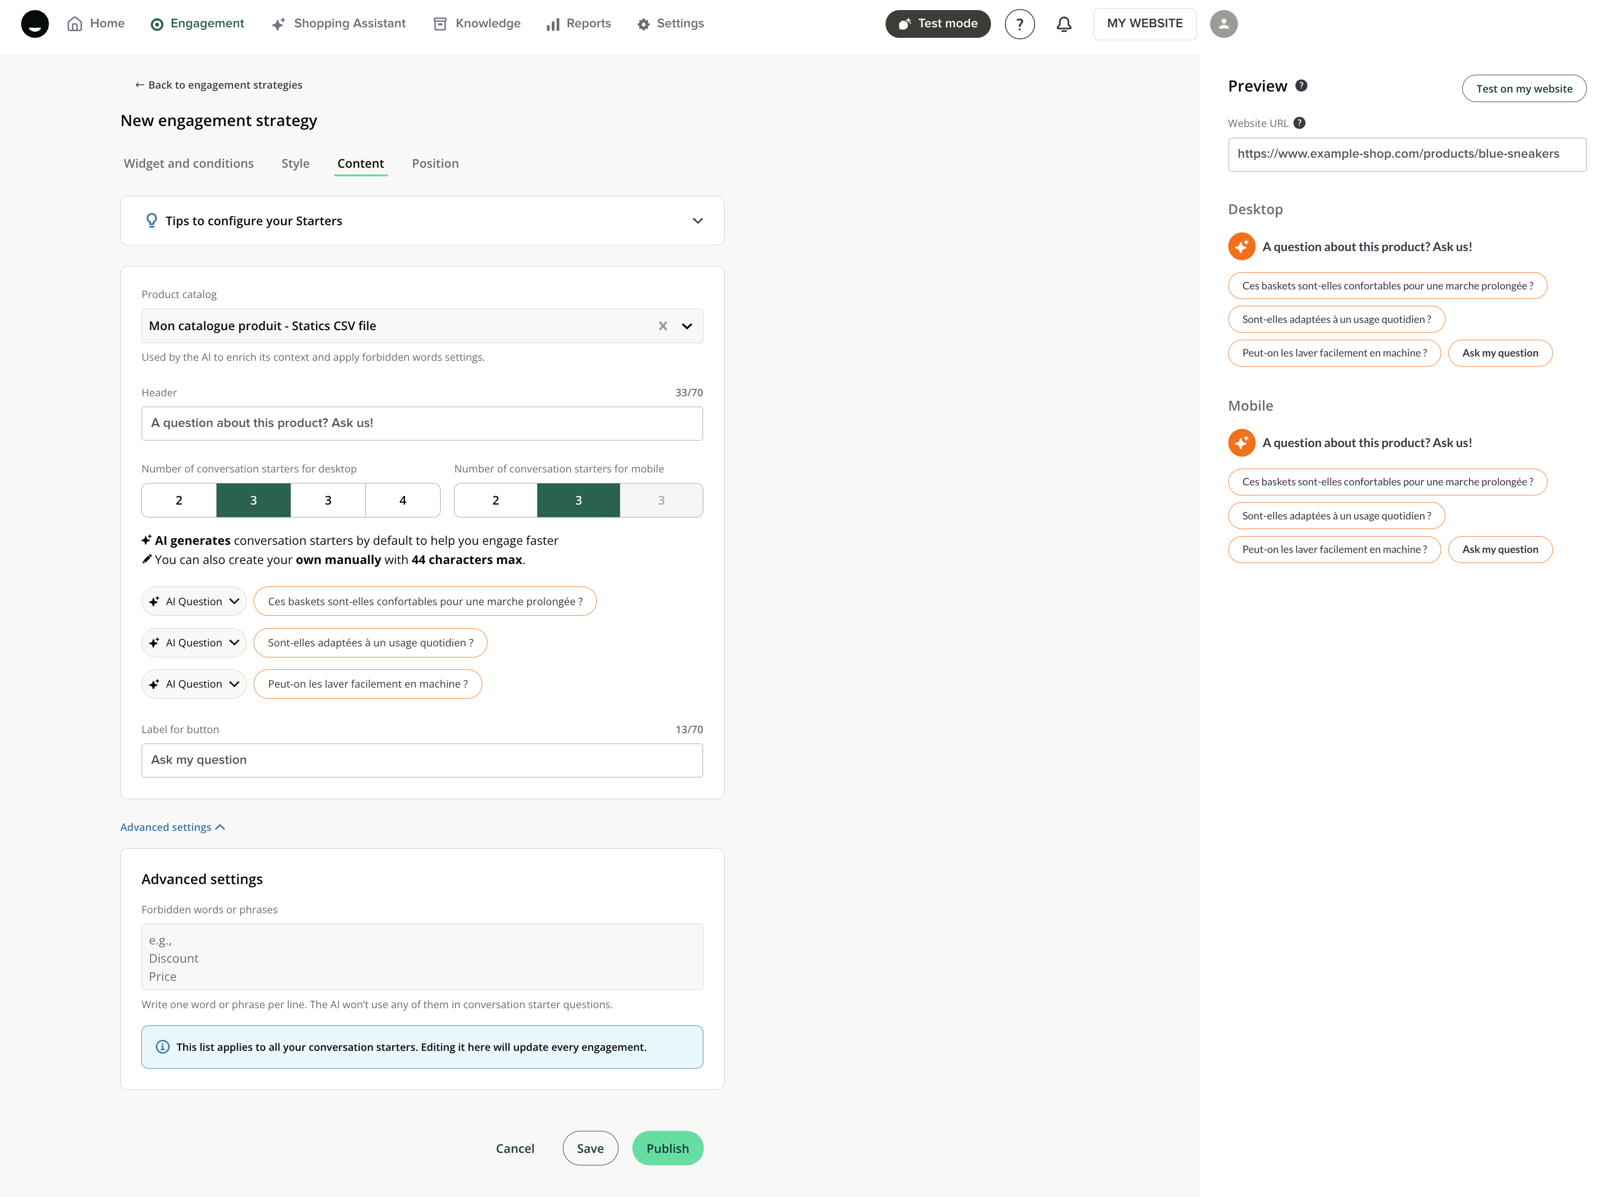
Task: Open the user avatar menu
Action: [x=1224, y=24]
